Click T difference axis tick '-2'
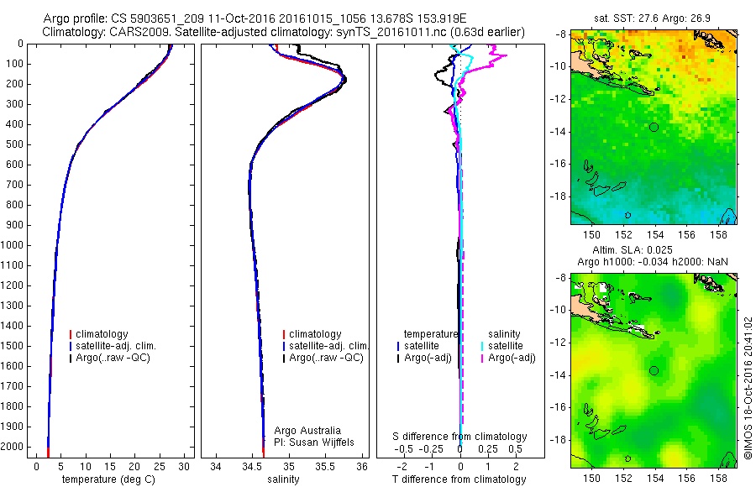Screen dimensions: 756x487 [402, 466]
